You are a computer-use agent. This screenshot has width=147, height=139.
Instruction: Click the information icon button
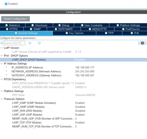[x=142, y=43]
